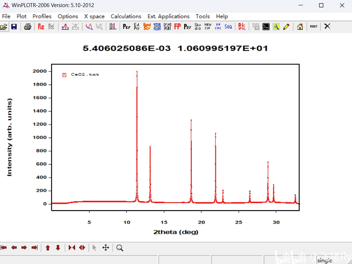
Task: Launch FullProf via the red FP icon
Action: pyautogui.click(x=177, y=27)
